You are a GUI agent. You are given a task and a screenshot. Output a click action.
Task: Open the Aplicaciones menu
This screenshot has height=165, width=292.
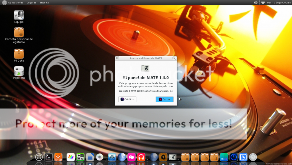click(15, 3)
